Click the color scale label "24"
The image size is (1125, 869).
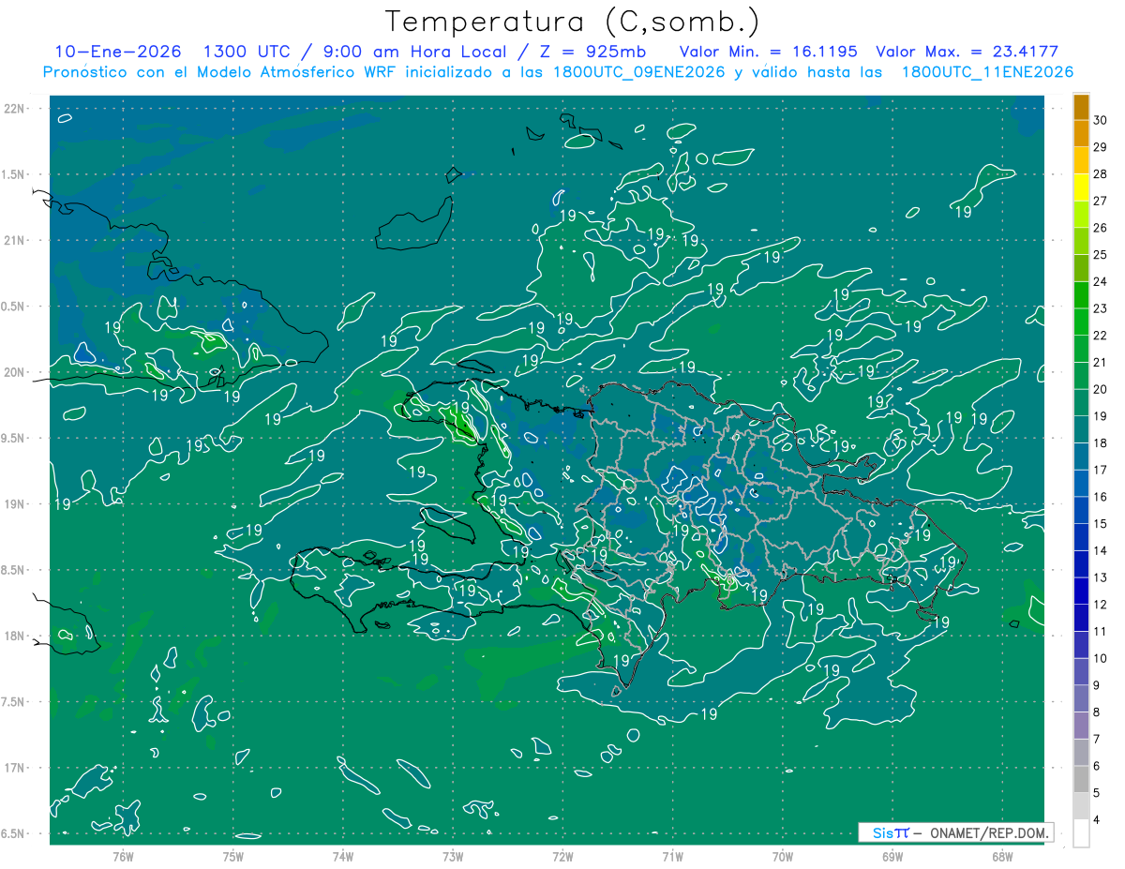tap(1102, 281)
